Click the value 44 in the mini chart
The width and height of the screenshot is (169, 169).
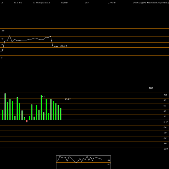pos(109,160)
